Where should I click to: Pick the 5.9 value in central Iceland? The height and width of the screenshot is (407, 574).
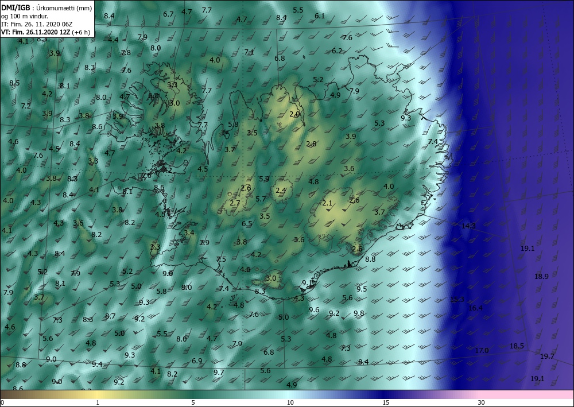264,179
